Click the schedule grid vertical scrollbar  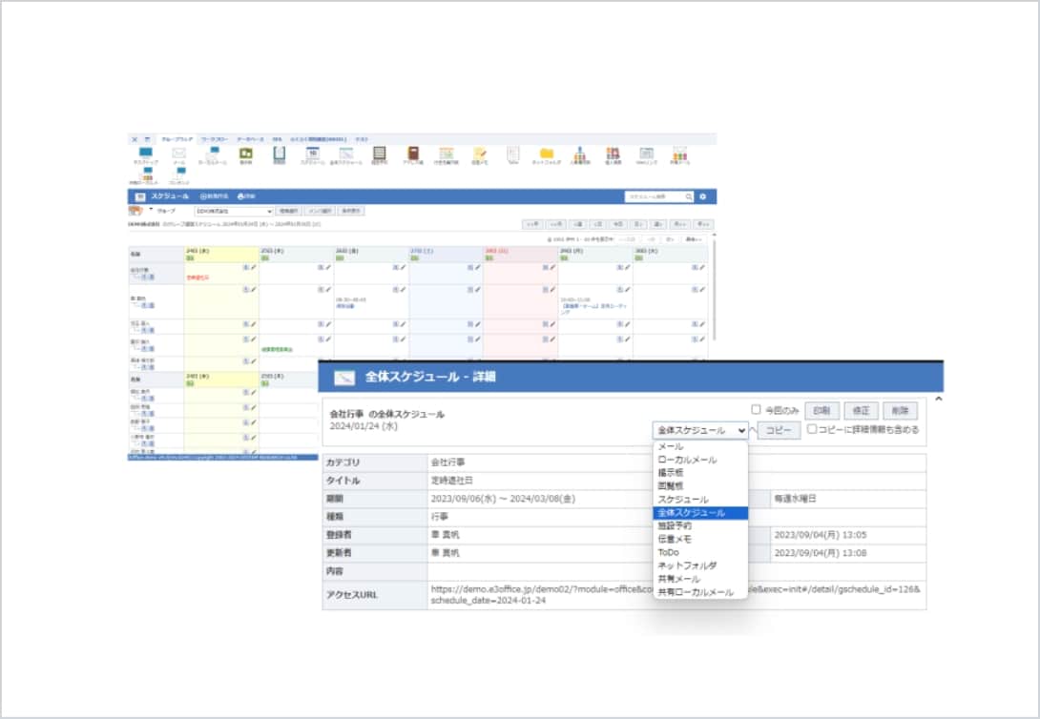click(714, 288)
